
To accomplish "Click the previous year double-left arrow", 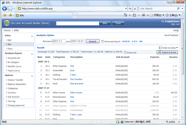I will tap(123, 41).
